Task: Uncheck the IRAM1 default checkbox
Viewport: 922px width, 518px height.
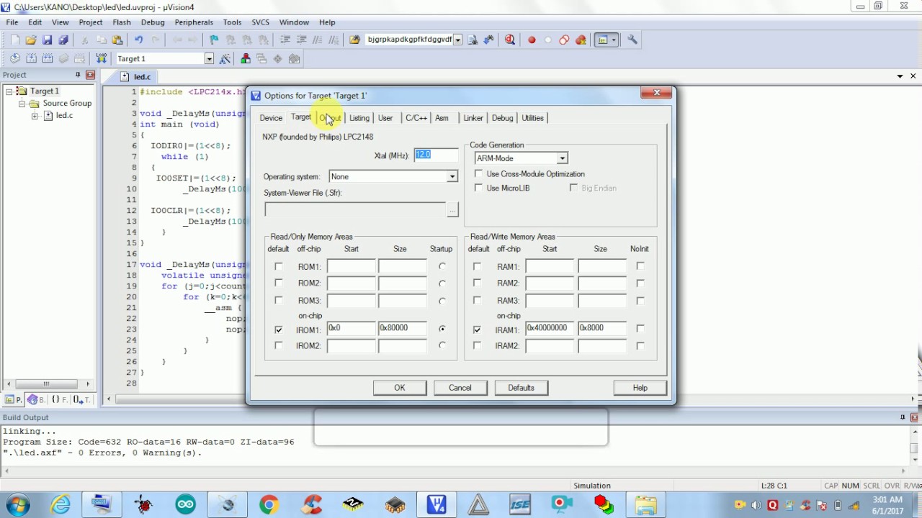Action: click(x=477, y=330)
